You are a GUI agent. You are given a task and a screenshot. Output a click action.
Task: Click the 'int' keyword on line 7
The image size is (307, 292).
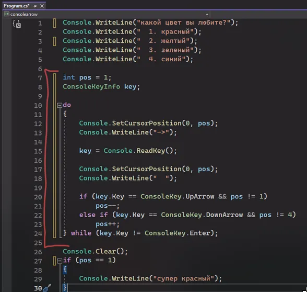(x=69, y=77)
